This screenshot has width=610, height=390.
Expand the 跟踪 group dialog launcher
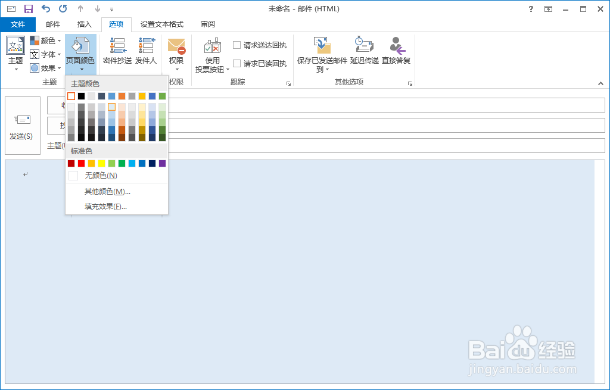point(290,83)
